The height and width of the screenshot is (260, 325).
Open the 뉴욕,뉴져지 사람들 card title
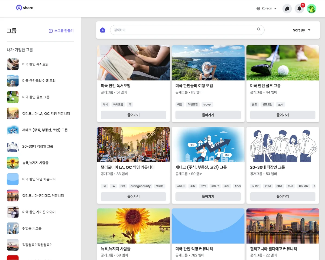[116, 249]
